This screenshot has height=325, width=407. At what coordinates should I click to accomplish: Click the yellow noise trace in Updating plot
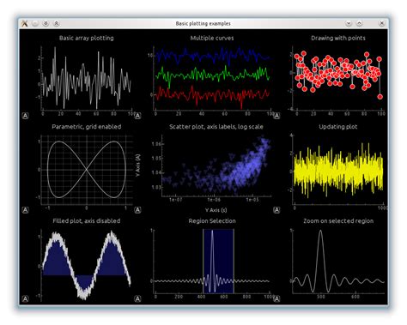coord(337,171)
